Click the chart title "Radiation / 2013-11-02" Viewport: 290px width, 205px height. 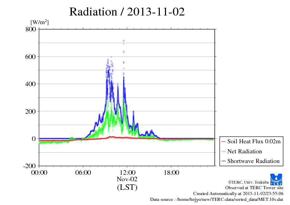[x=127, y=12]
